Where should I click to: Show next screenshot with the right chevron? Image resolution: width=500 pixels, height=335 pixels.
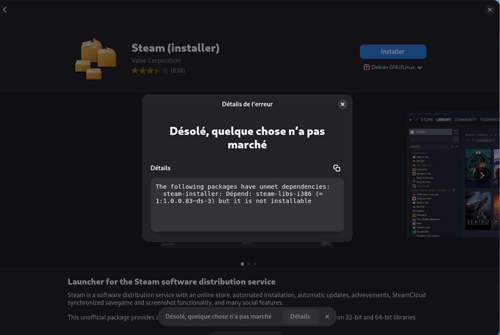click(482, 175)
